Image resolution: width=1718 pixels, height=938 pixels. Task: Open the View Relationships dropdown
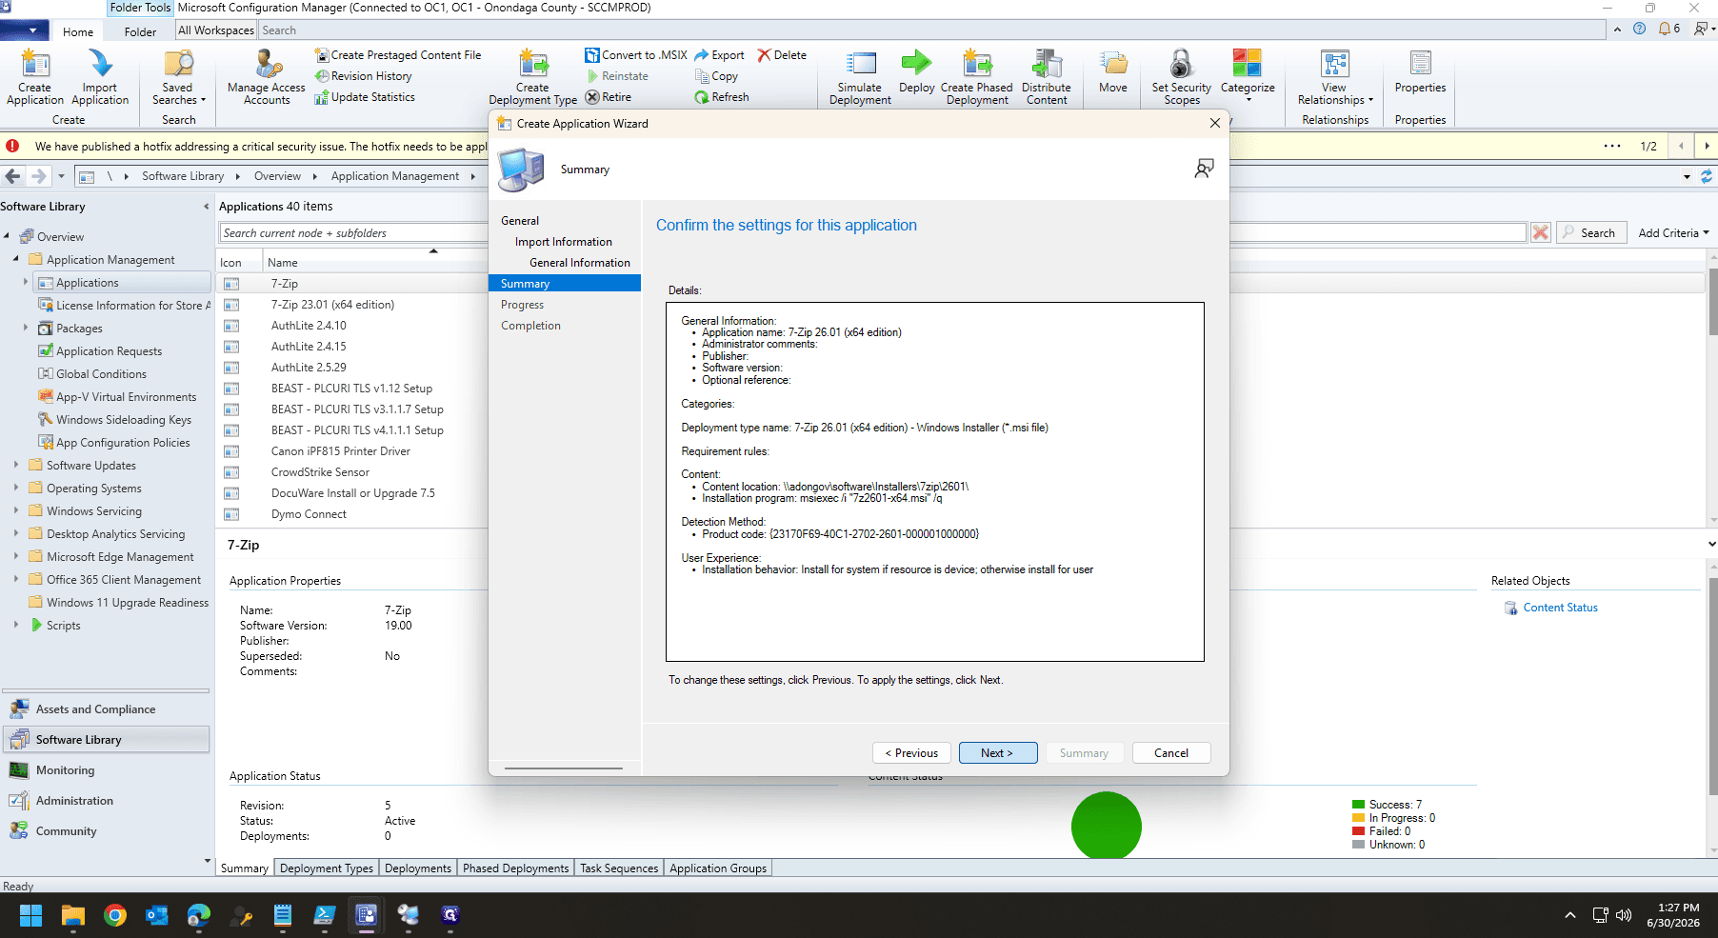(x=1335, y=76)
